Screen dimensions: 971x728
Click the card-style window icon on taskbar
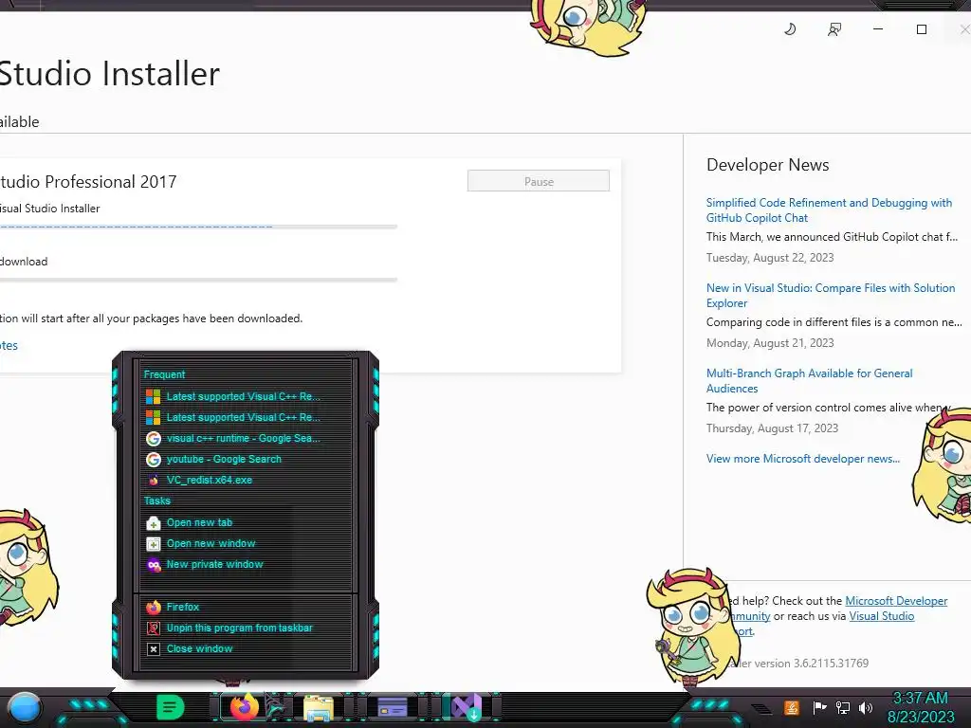392,707
